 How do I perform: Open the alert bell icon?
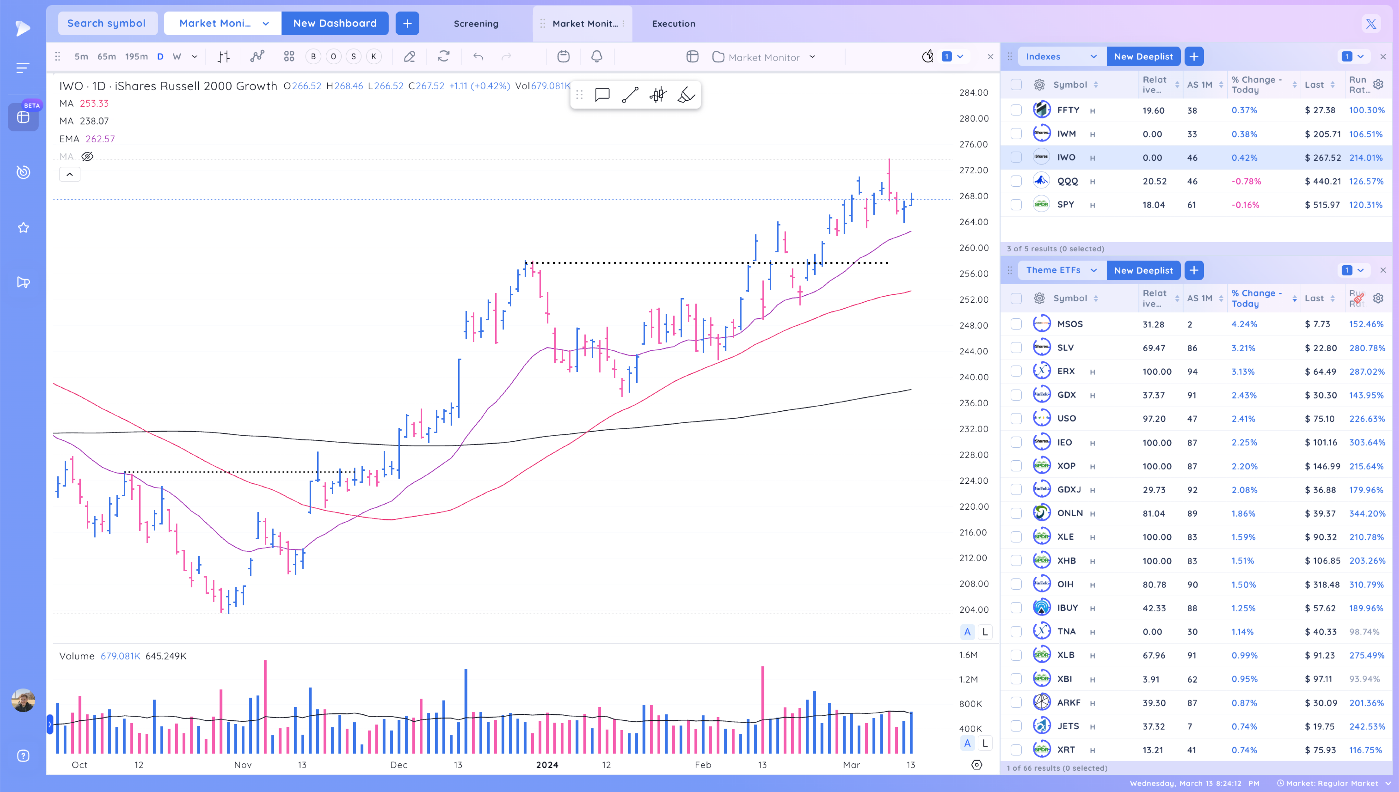coord(597,57)
